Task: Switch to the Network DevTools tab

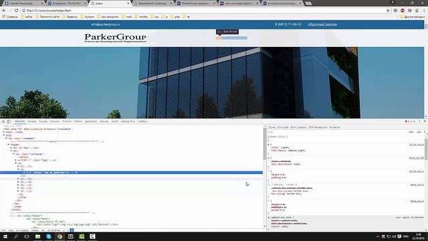Action: coord(55,121)
